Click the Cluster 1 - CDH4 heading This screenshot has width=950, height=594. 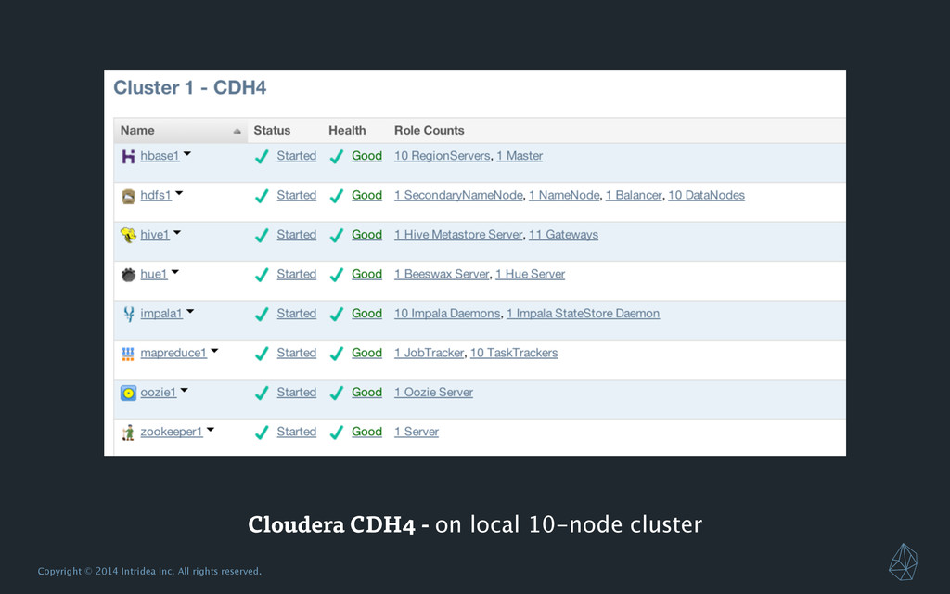[189, 88]
